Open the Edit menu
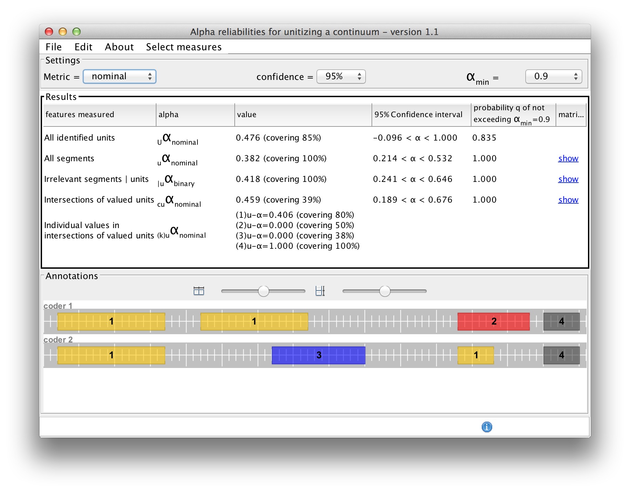 tap(83, 47)
